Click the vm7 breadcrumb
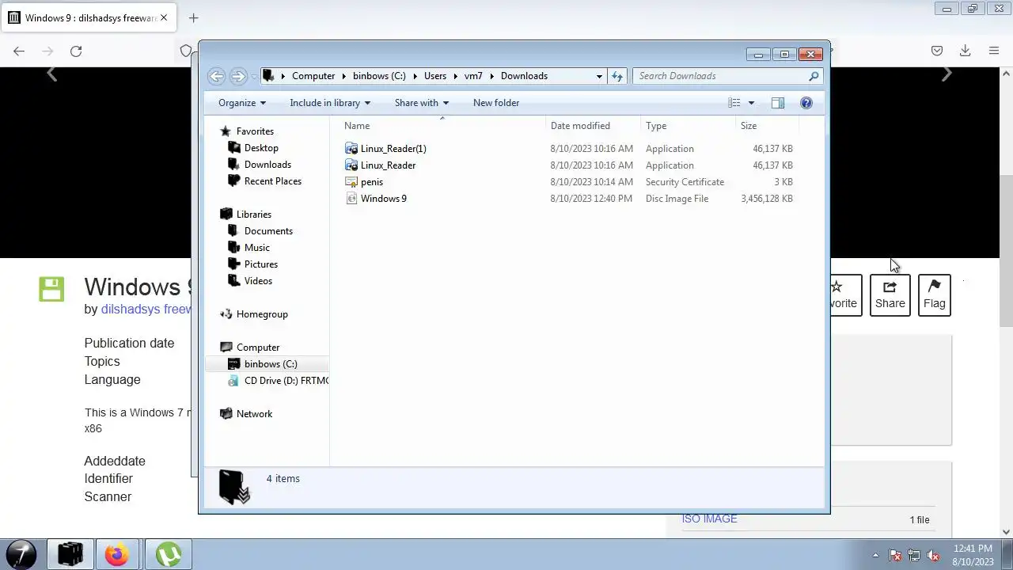Image resolution: width=1013 pixels, height=570 pixels. (473, 76)
